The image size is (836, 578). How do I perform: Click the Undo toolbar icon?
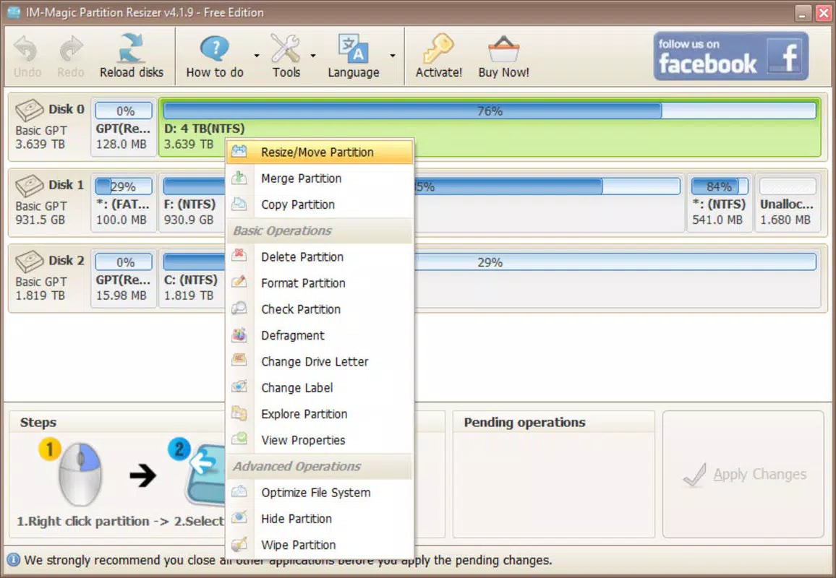click(x=26, y=50)
